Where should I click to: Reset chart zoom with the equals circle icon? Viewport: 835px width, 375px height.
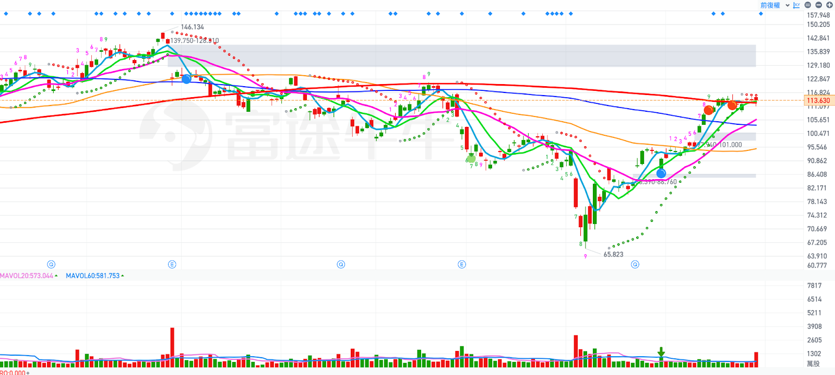pos(808,5)
